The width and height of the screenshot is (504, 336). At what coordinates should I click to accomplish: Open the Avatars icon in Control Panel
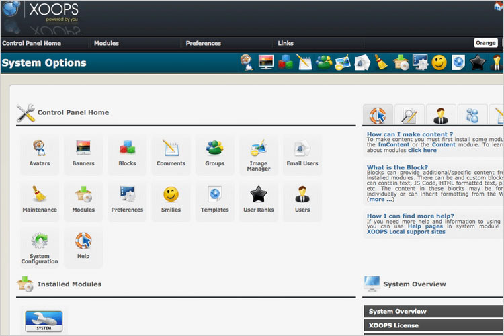(x=40, y=153)
